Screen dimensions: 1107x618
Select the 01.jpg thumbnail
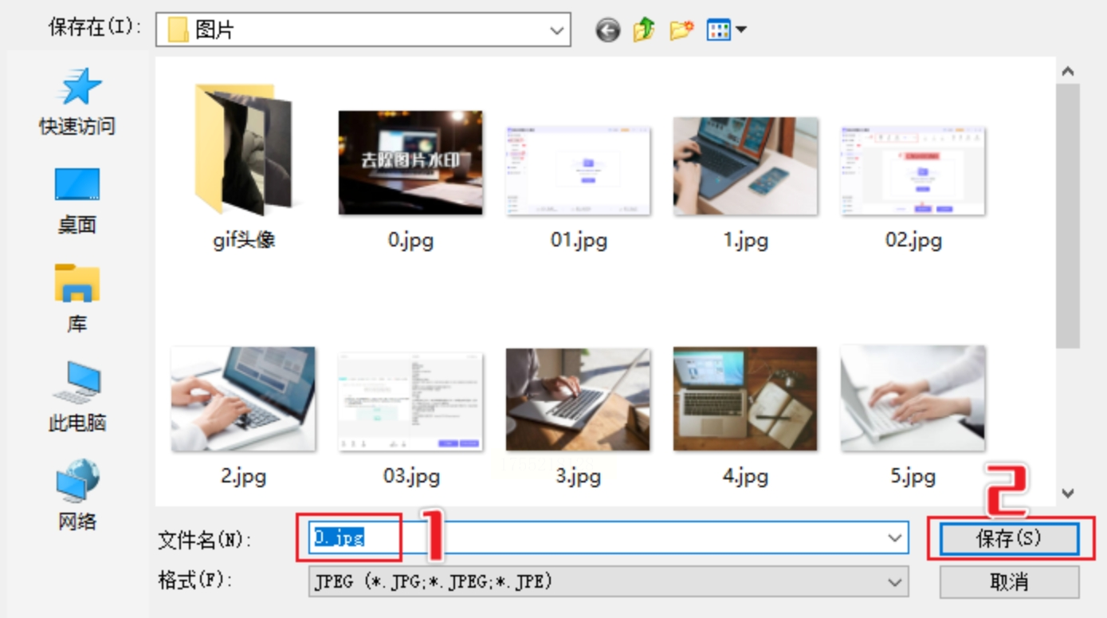pos(578,171)
